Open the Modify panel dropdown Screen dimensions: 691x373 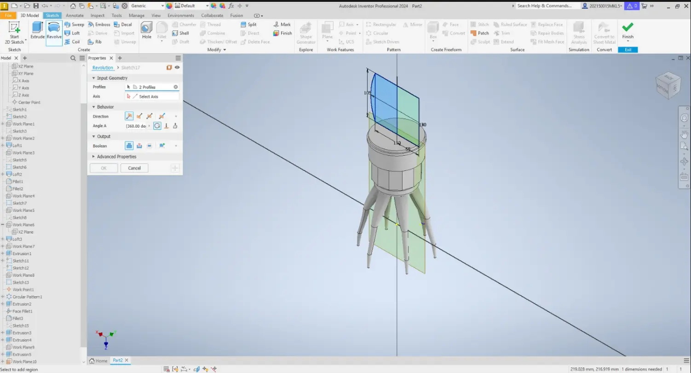pyautogui.click(x=225, y=49)
